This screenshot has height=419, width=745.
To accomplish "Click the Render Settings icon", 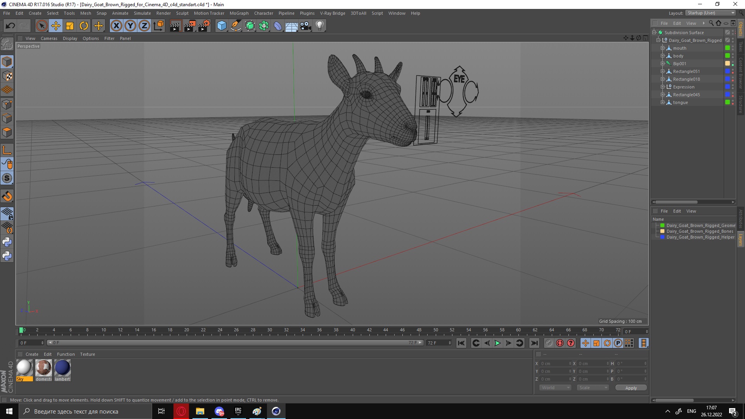I will (x=203, y=25).
